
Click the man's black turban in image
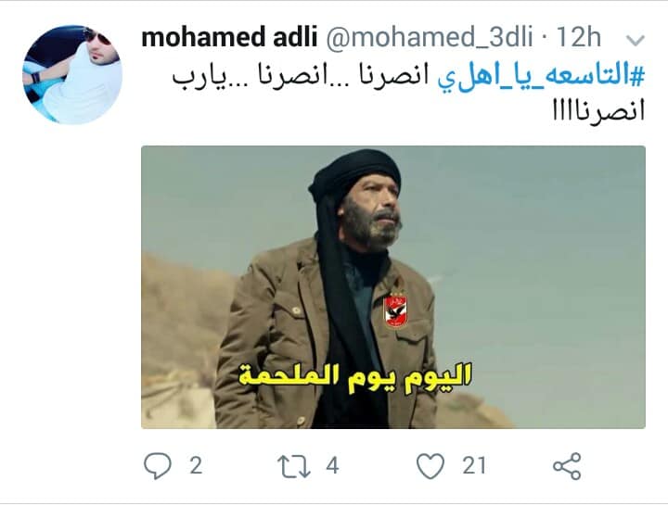354,175
